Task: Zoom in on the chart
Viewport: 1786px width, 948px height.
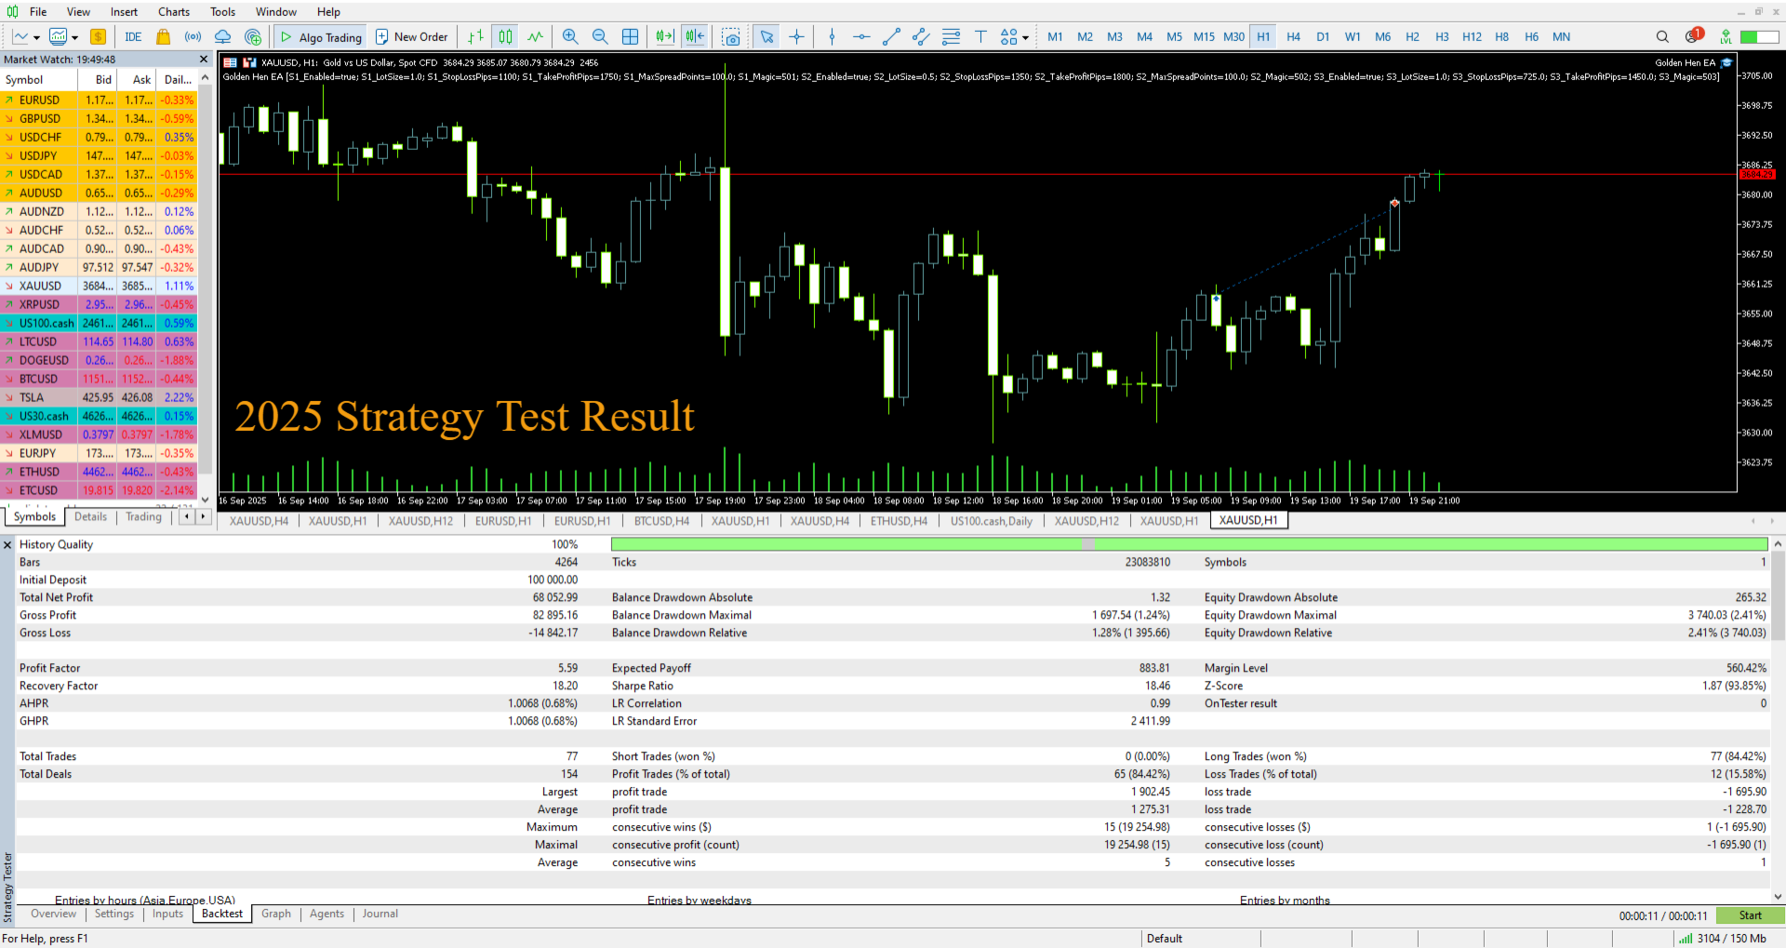Action: (570, 36)
